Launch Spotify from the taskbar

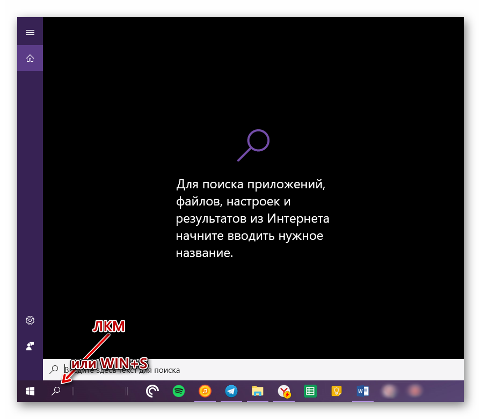click(x=179, y=392)
